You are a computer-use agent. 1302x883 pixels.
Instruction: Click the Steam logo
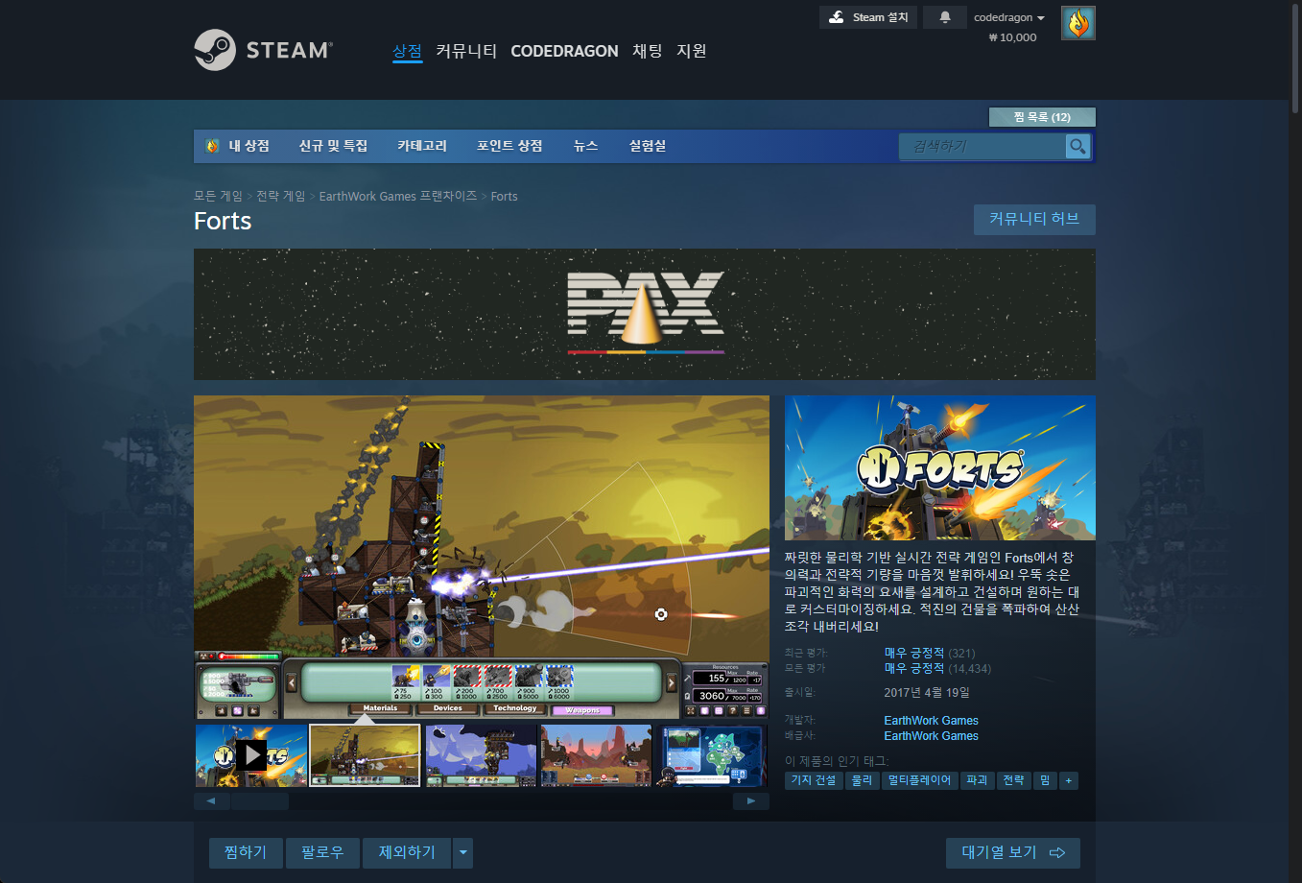(x=264, y=50)
